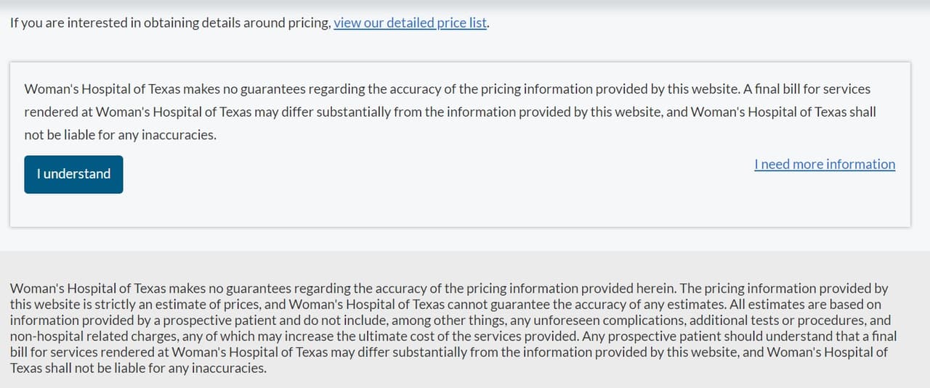Image resolution: width=930 pixels, height=388 pixels.
Task: Click the first line of the boxed disclaimer
Action: coord(363,89)
